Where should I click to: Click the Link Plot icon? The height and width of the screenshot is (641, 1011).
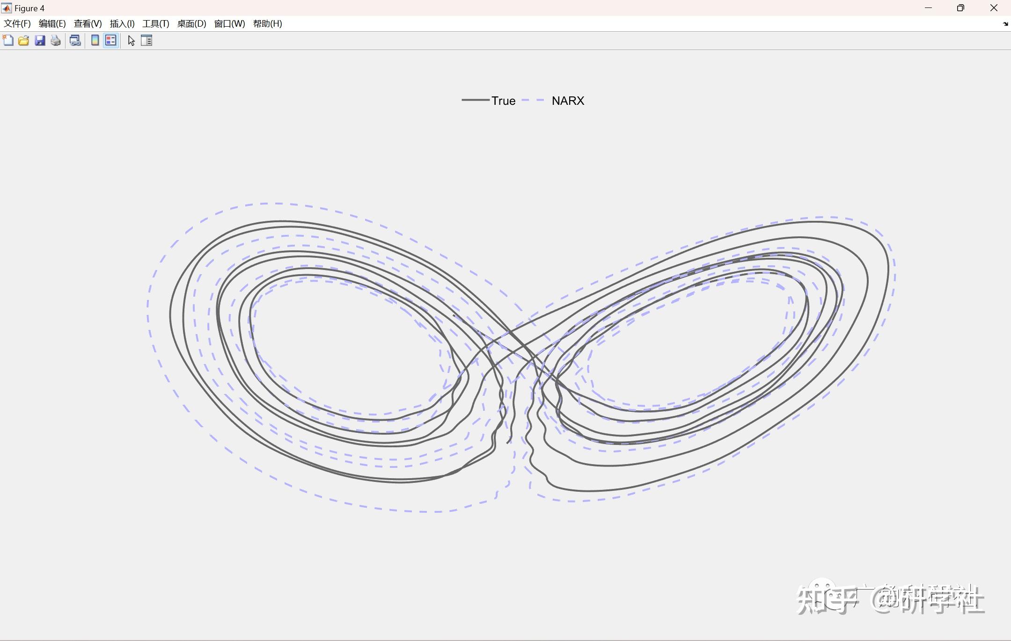click(75, 41)
